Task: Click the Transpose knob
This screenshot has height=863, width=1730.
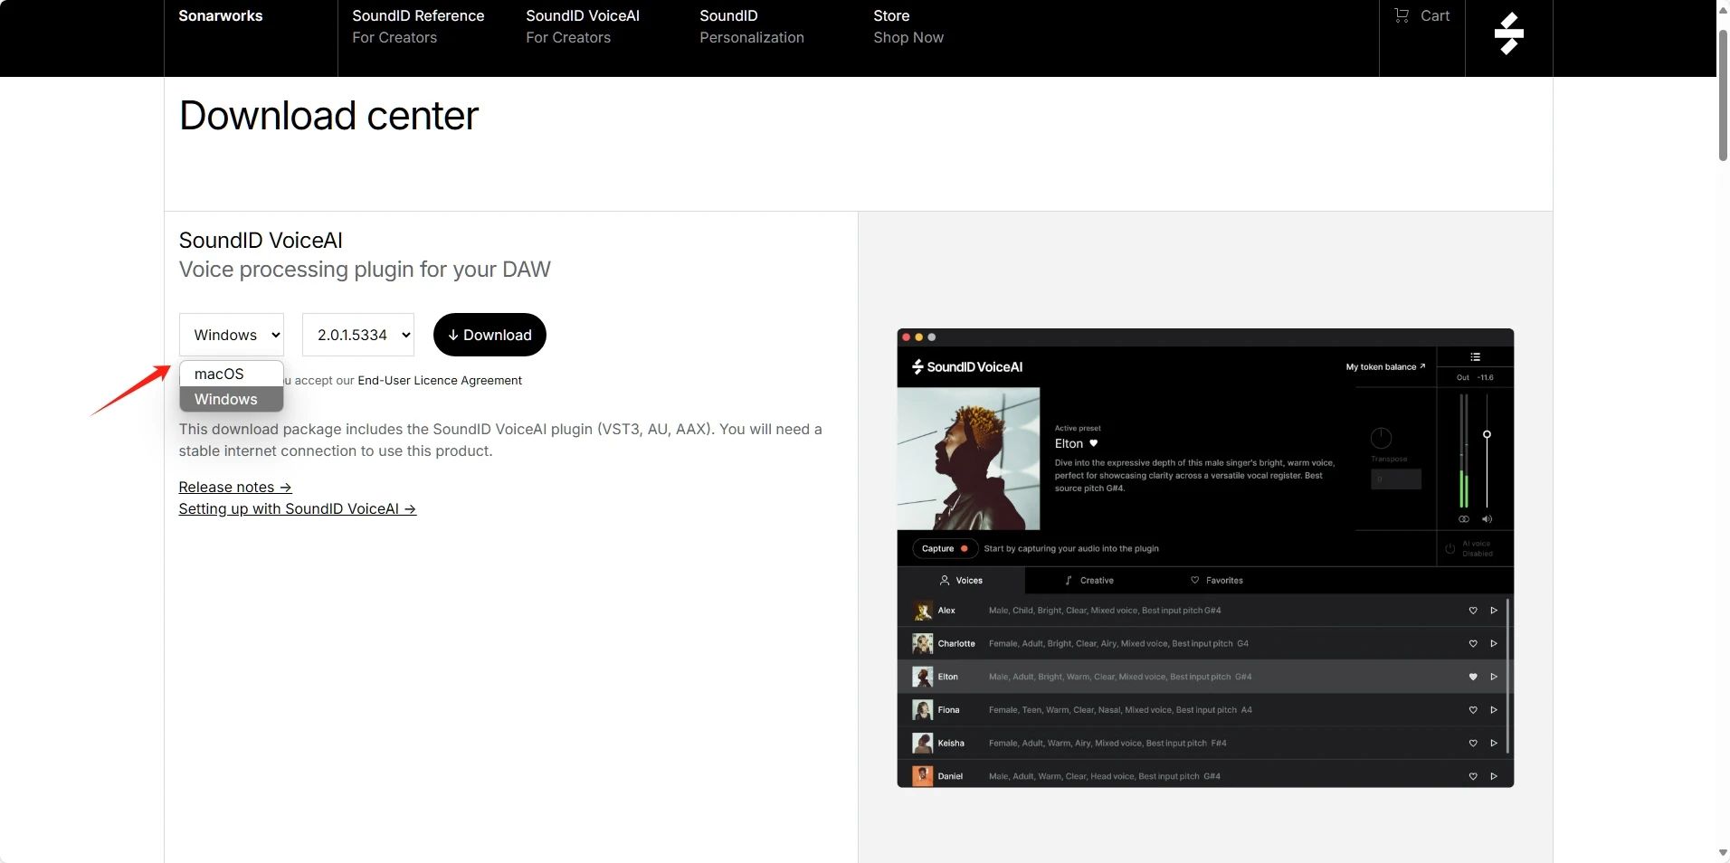Action: 1381,438
